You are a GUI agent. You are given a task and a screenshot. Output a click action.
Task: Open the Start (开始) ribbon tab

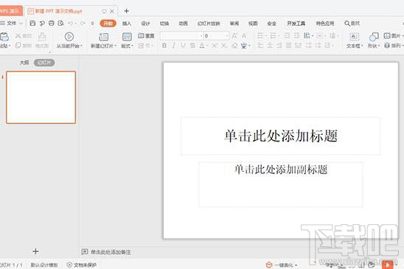point(108,23)
